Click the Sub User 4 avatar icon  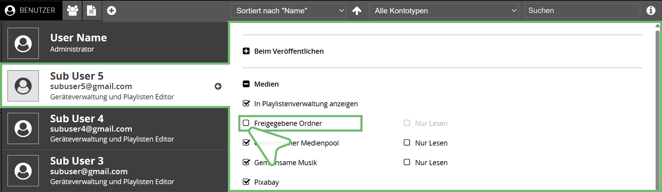point(23,129)
